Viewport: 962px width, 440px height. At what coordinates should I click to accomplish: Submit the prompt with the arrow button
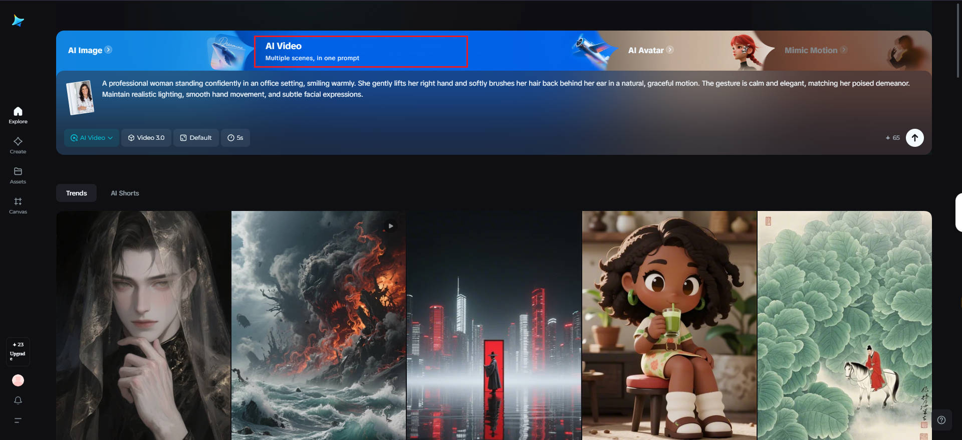(x=915, y=138)
